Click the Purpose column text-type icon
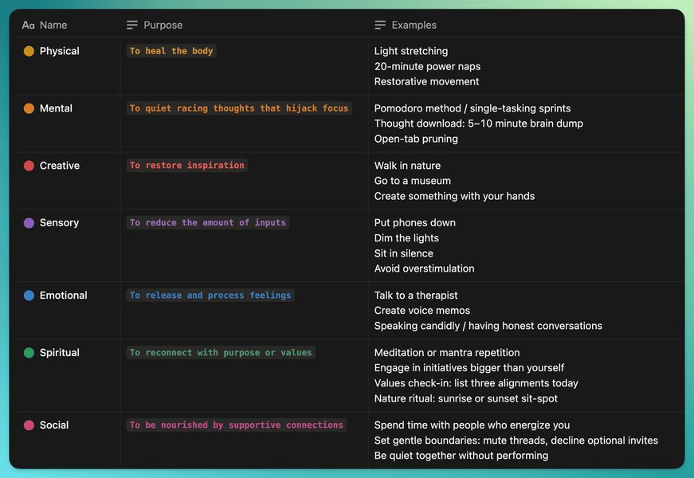The image size is (694, 478). point(132,25)
